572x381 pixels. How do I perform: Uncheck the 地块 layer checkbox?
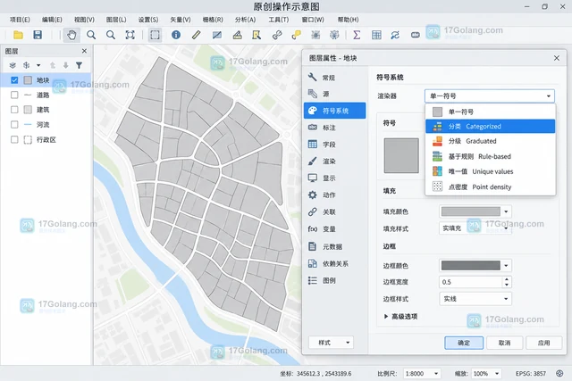click(x=14, y=80)
